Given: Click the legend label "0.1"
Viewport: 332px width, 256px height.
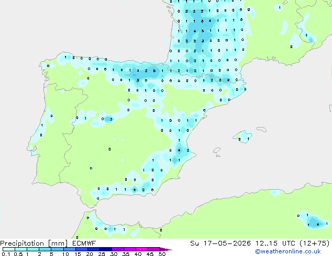Looking at the screenshot, I should coord(6,254).
